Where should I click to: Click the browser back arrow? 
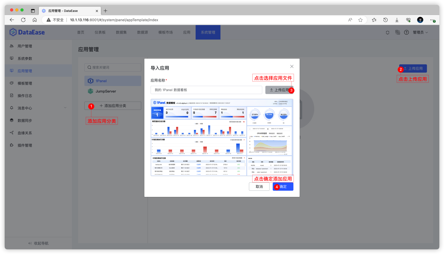click(12, 20)
